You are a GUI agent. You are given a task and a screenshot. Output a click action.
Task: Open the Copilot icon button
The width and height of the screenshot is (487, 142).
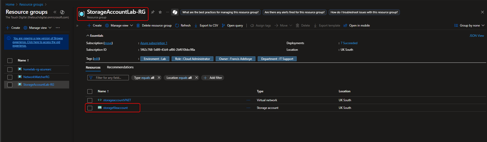175,12
